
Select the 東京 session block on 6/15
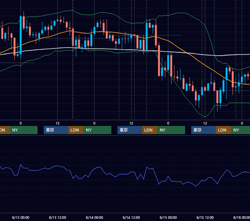(x=203, y=130)
